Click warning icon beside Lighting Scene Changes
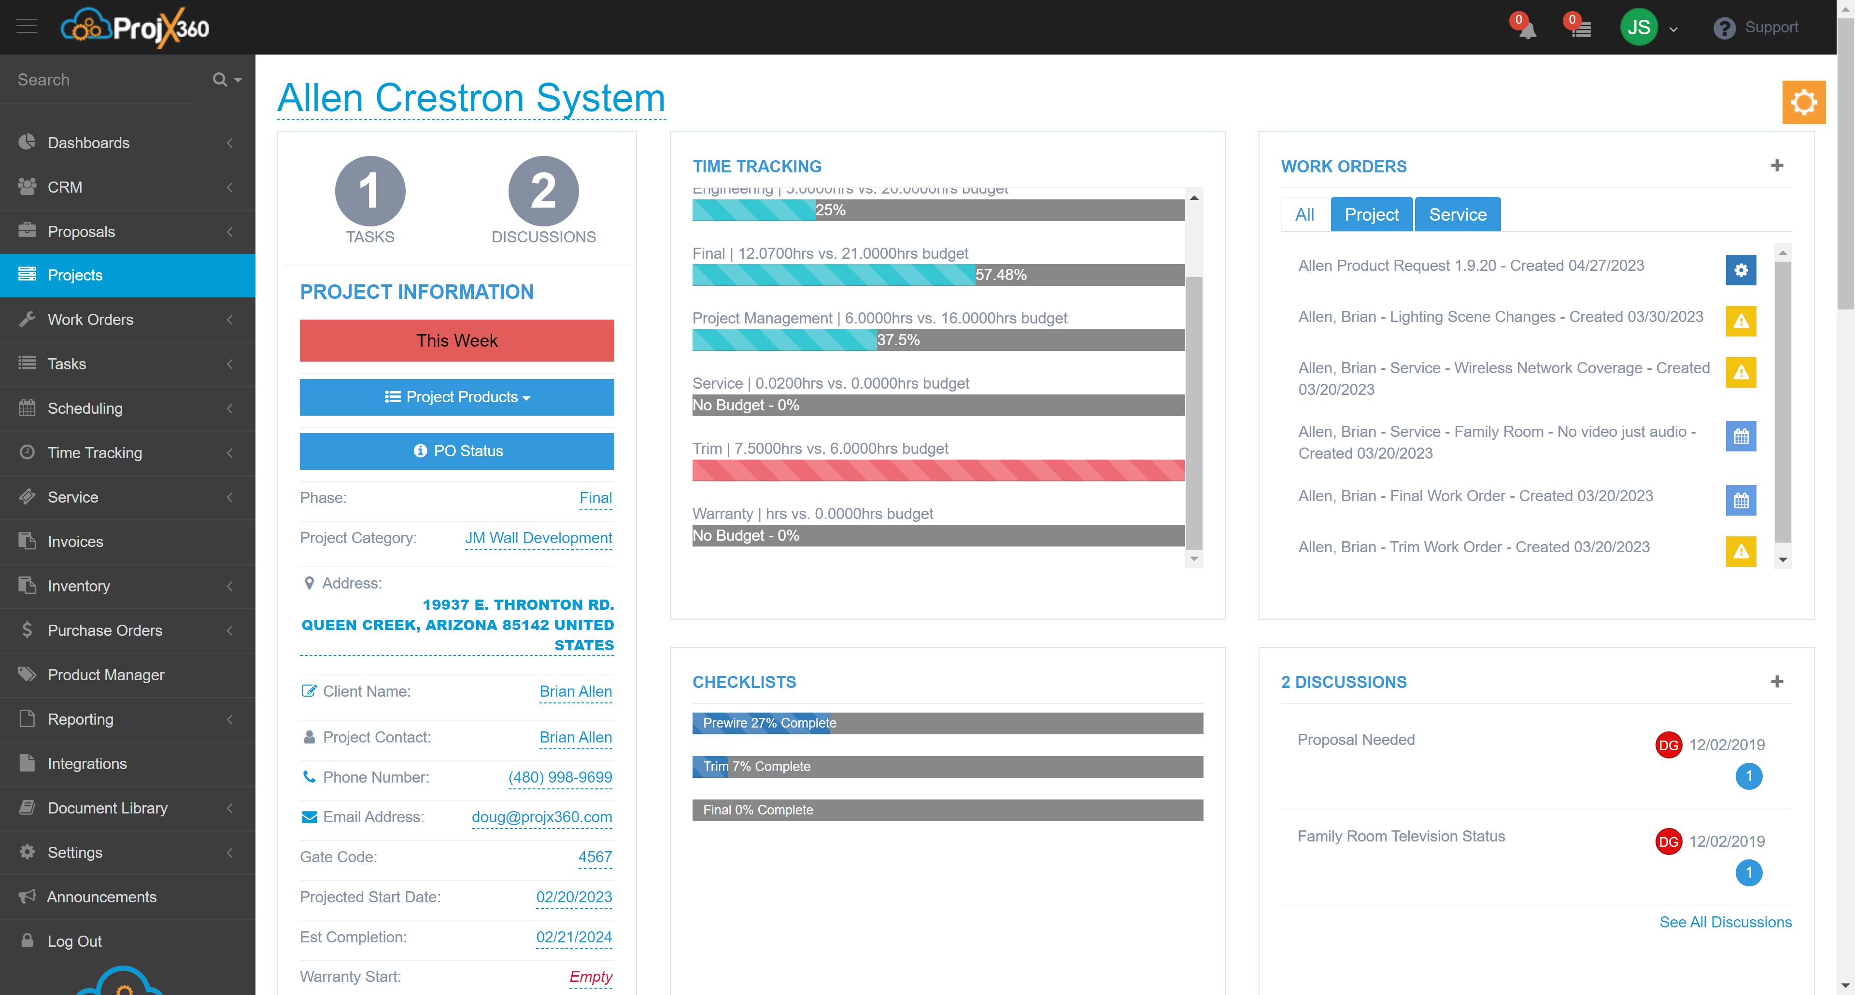Image resolution: width=1855 pixels, height=995 pixels. [x=1741, y=321]
